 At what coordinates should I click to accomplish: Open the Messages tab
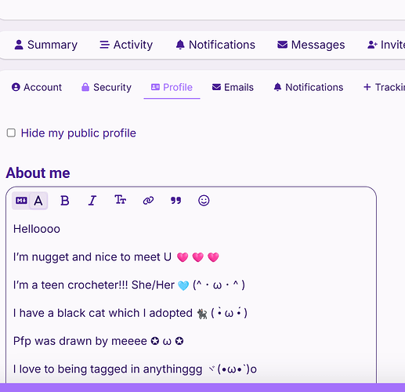(x=311, y=45)
